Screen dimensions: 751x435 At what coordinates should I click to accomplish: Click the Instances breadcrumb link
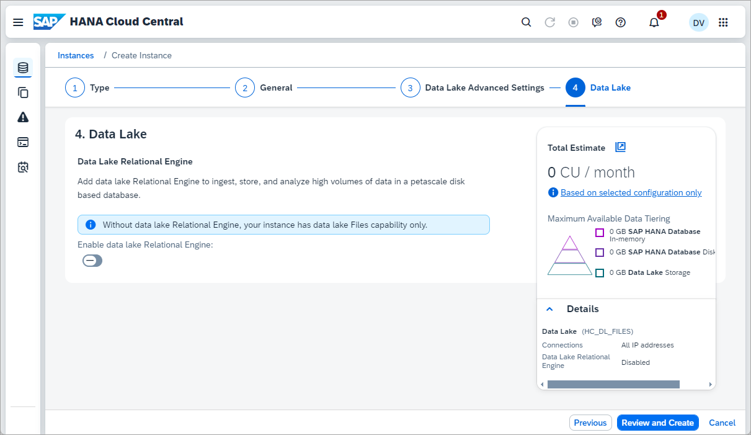76,55
